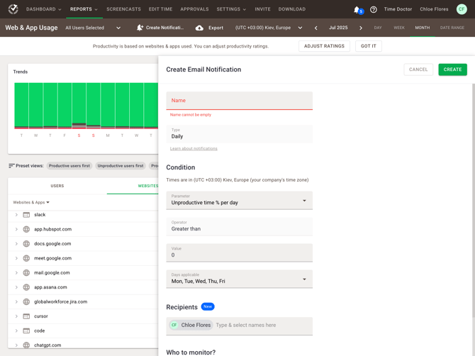Click the mail.google.com globe icon
475x356 pixels.
(x=26, y=273)
